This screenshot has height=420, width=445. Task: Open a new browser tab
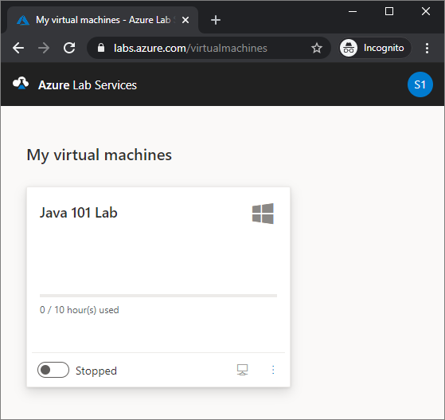[x=216, y=20]
